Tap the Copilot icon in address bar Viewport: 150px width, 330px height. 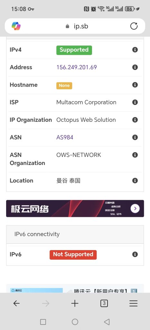click(x=16, y=26)
